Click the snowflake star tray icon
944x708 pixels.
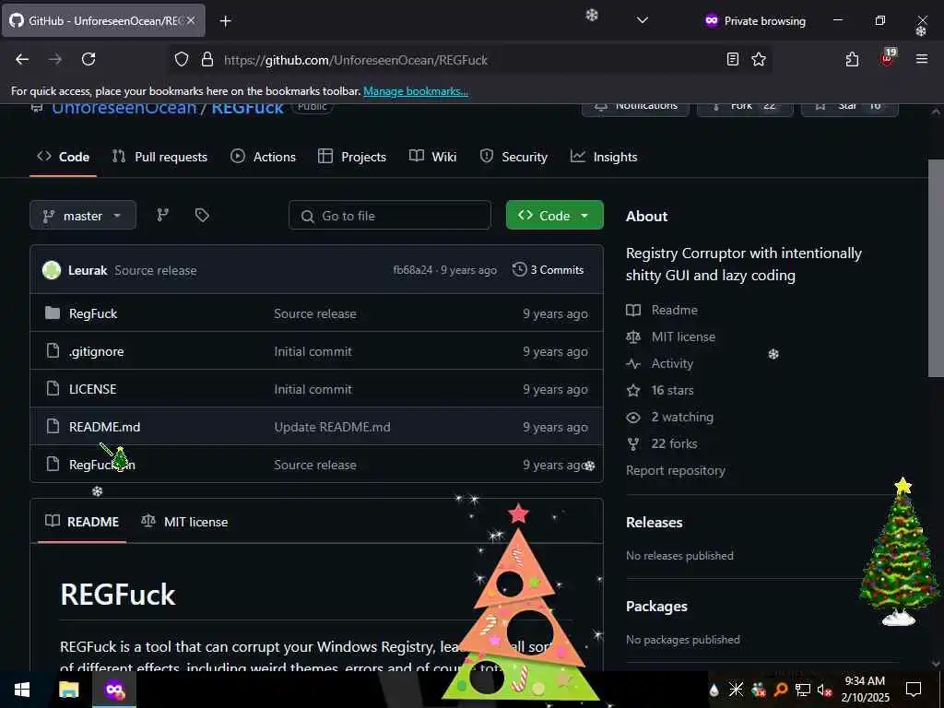coord(736,690)
